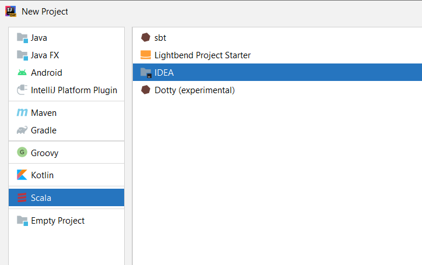Click the sbt hexagon icon
Image resolution: width=422 pixels, height=265 pixels.
click(x=146, y=37)
